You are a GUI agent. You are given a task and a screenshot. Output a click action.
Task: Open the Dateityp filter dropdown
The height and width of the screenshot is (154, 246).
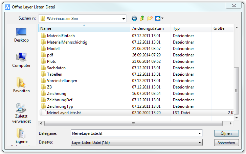[x=199, y=143]
